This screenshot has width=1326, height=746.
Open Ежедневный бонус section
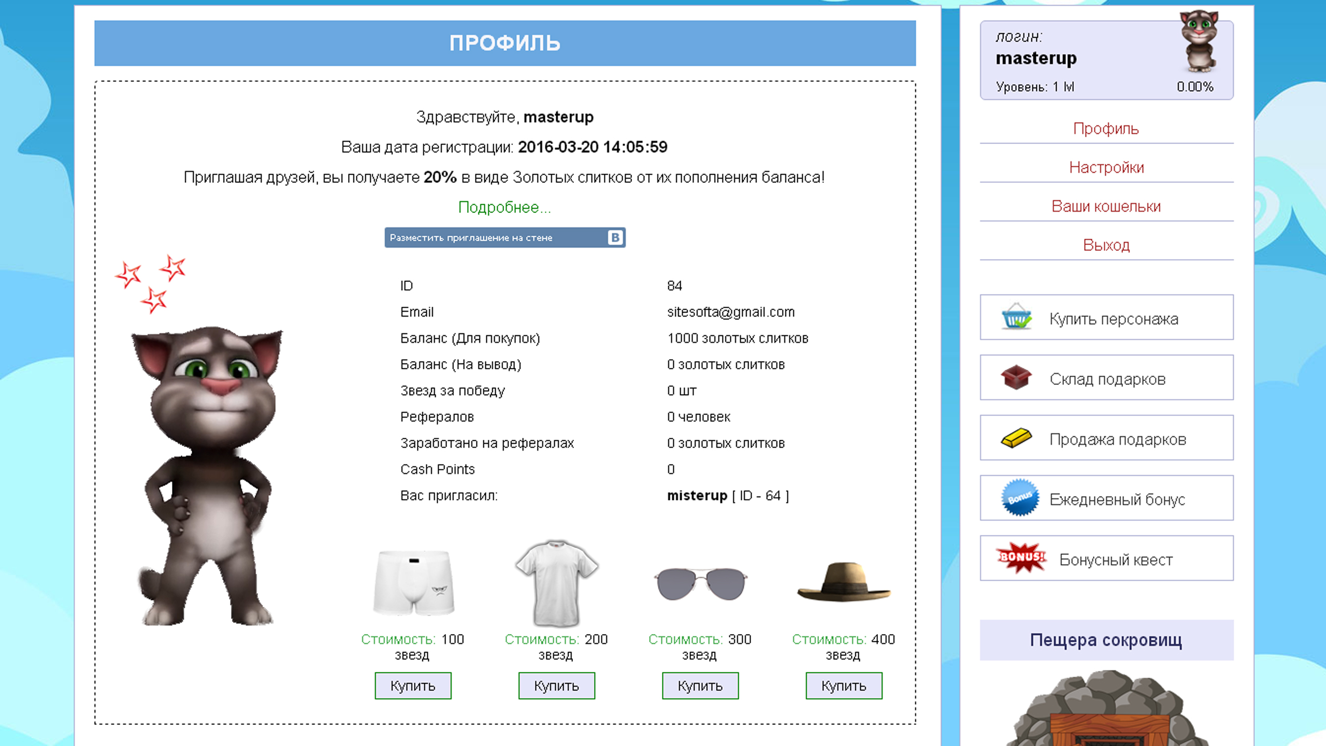coord(1106,498)
